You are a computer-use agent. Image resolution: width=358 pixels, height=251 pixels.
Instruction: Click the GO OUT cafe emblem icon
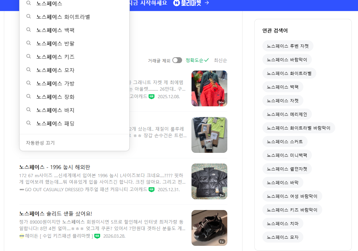pyautogui.click(x=22, y=190)
